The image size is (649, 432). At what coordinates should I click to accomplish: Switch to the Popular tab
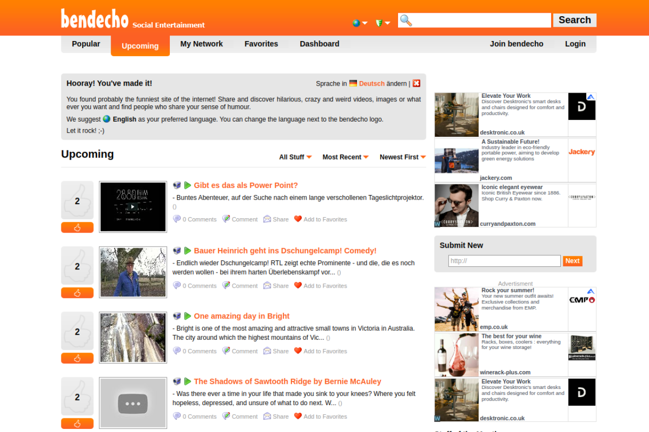pos(86,44)
